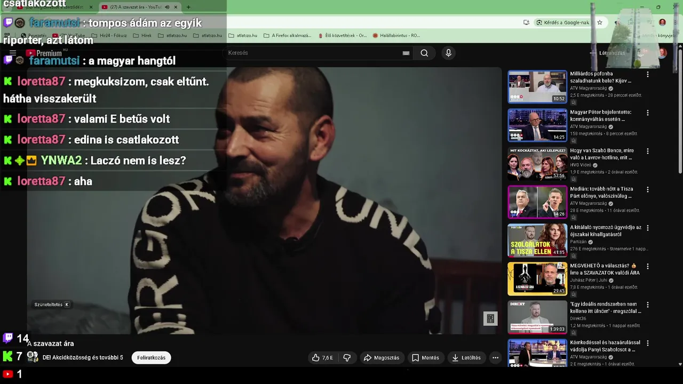683x384 pixels.
Task: Open the YouTube hamburger guide menu
Action: (13, 53)
